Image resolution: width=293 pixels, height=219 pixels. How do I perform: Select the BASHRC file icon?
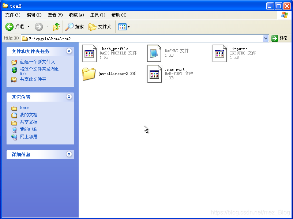click(154, 53)
